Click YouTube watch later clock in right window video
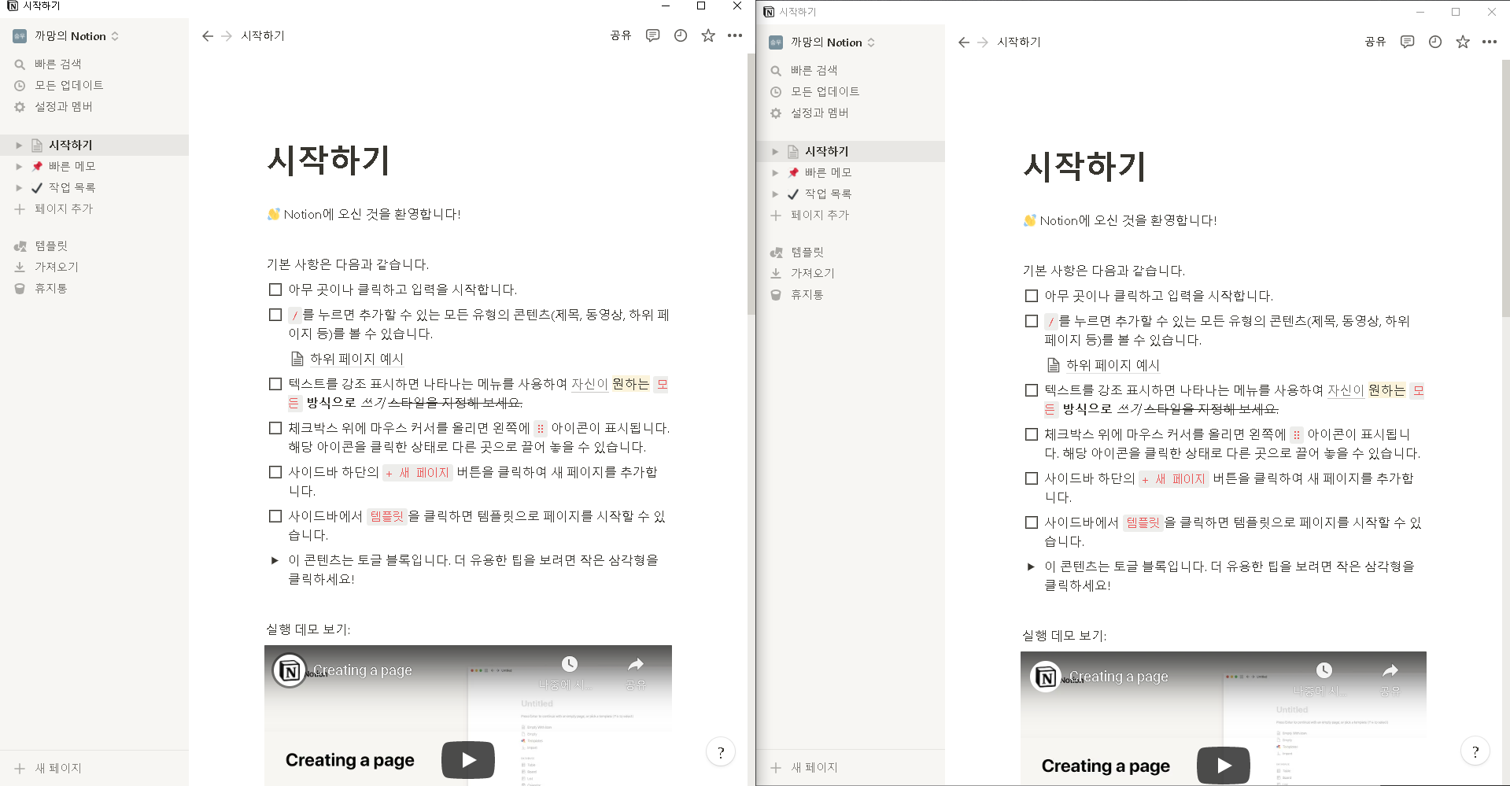 (x=1324, y=670)
